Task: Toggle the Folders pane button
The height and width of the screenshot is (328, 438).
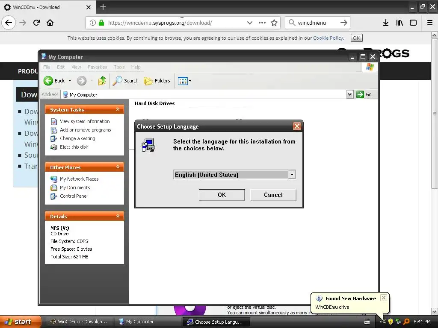Action: pos(157,81)
